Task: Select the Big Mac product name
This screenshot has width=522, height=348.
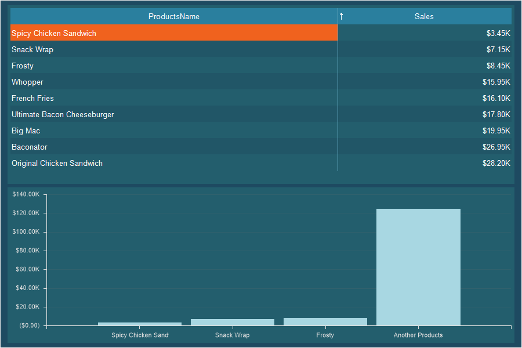Action: click(26, 130)
